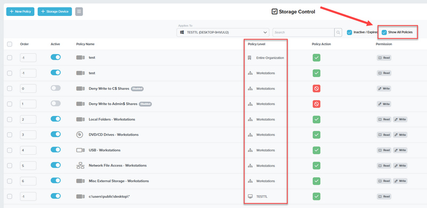The width and height of the screenshot is (427, 208).
Task: Edit order field of Misc External Storage
Action: (28, 181)
